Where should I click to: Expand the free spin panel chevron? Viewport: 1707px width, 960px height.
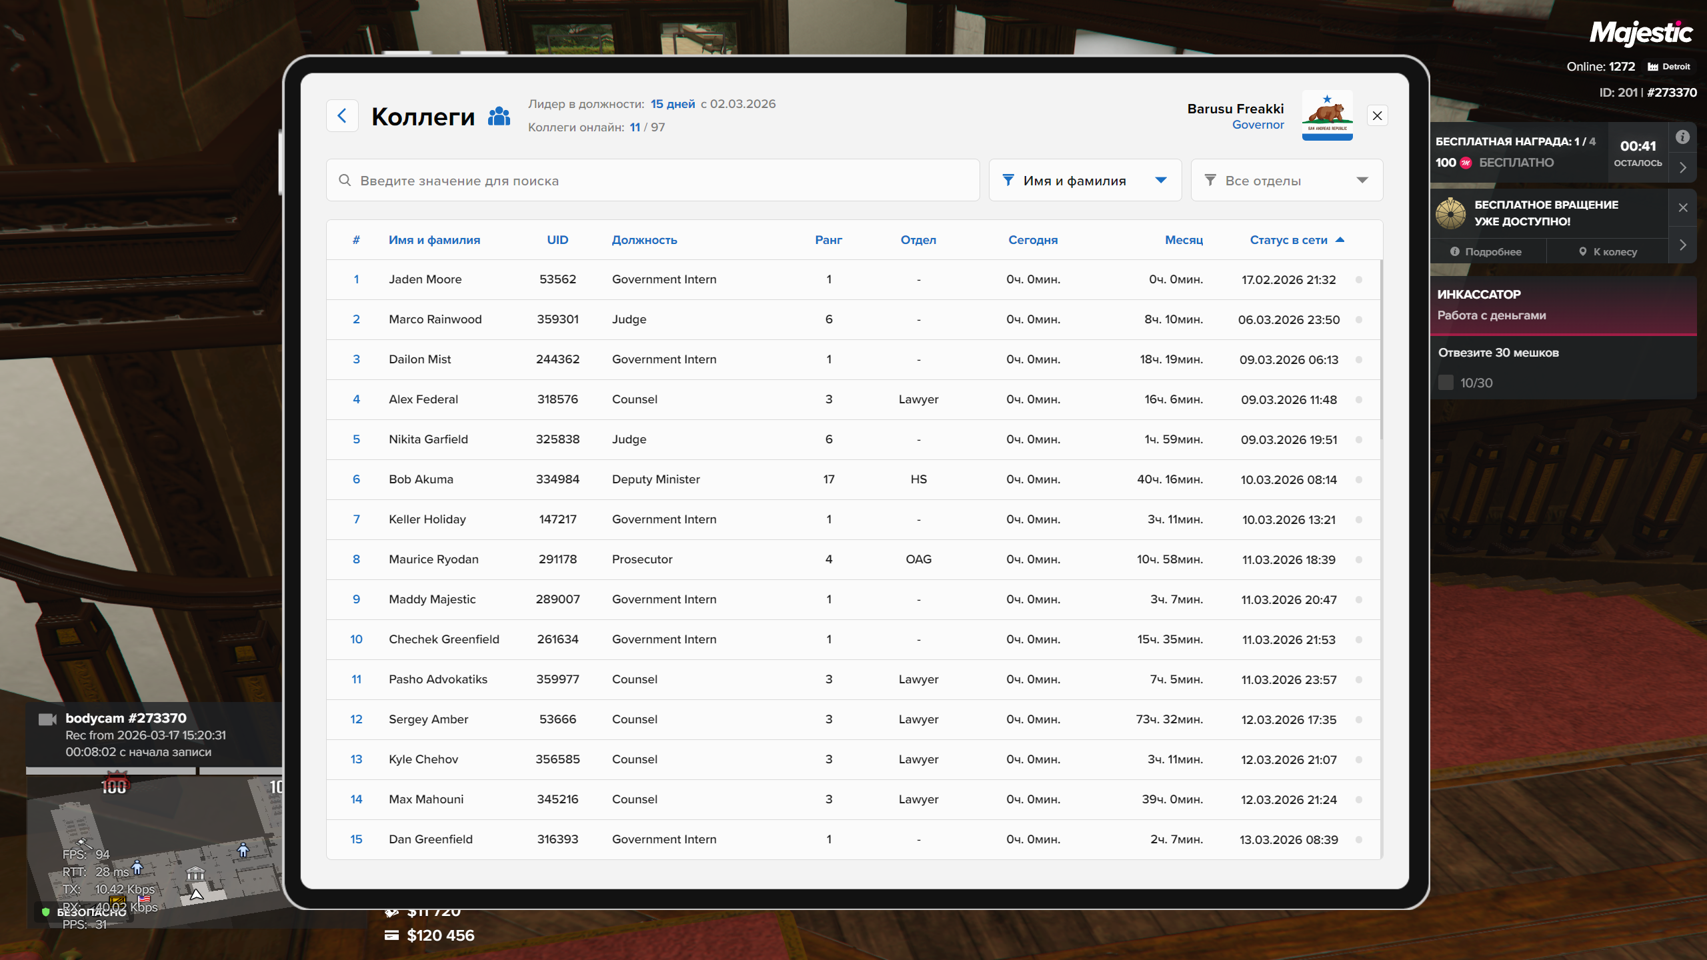pos(1682,245)
